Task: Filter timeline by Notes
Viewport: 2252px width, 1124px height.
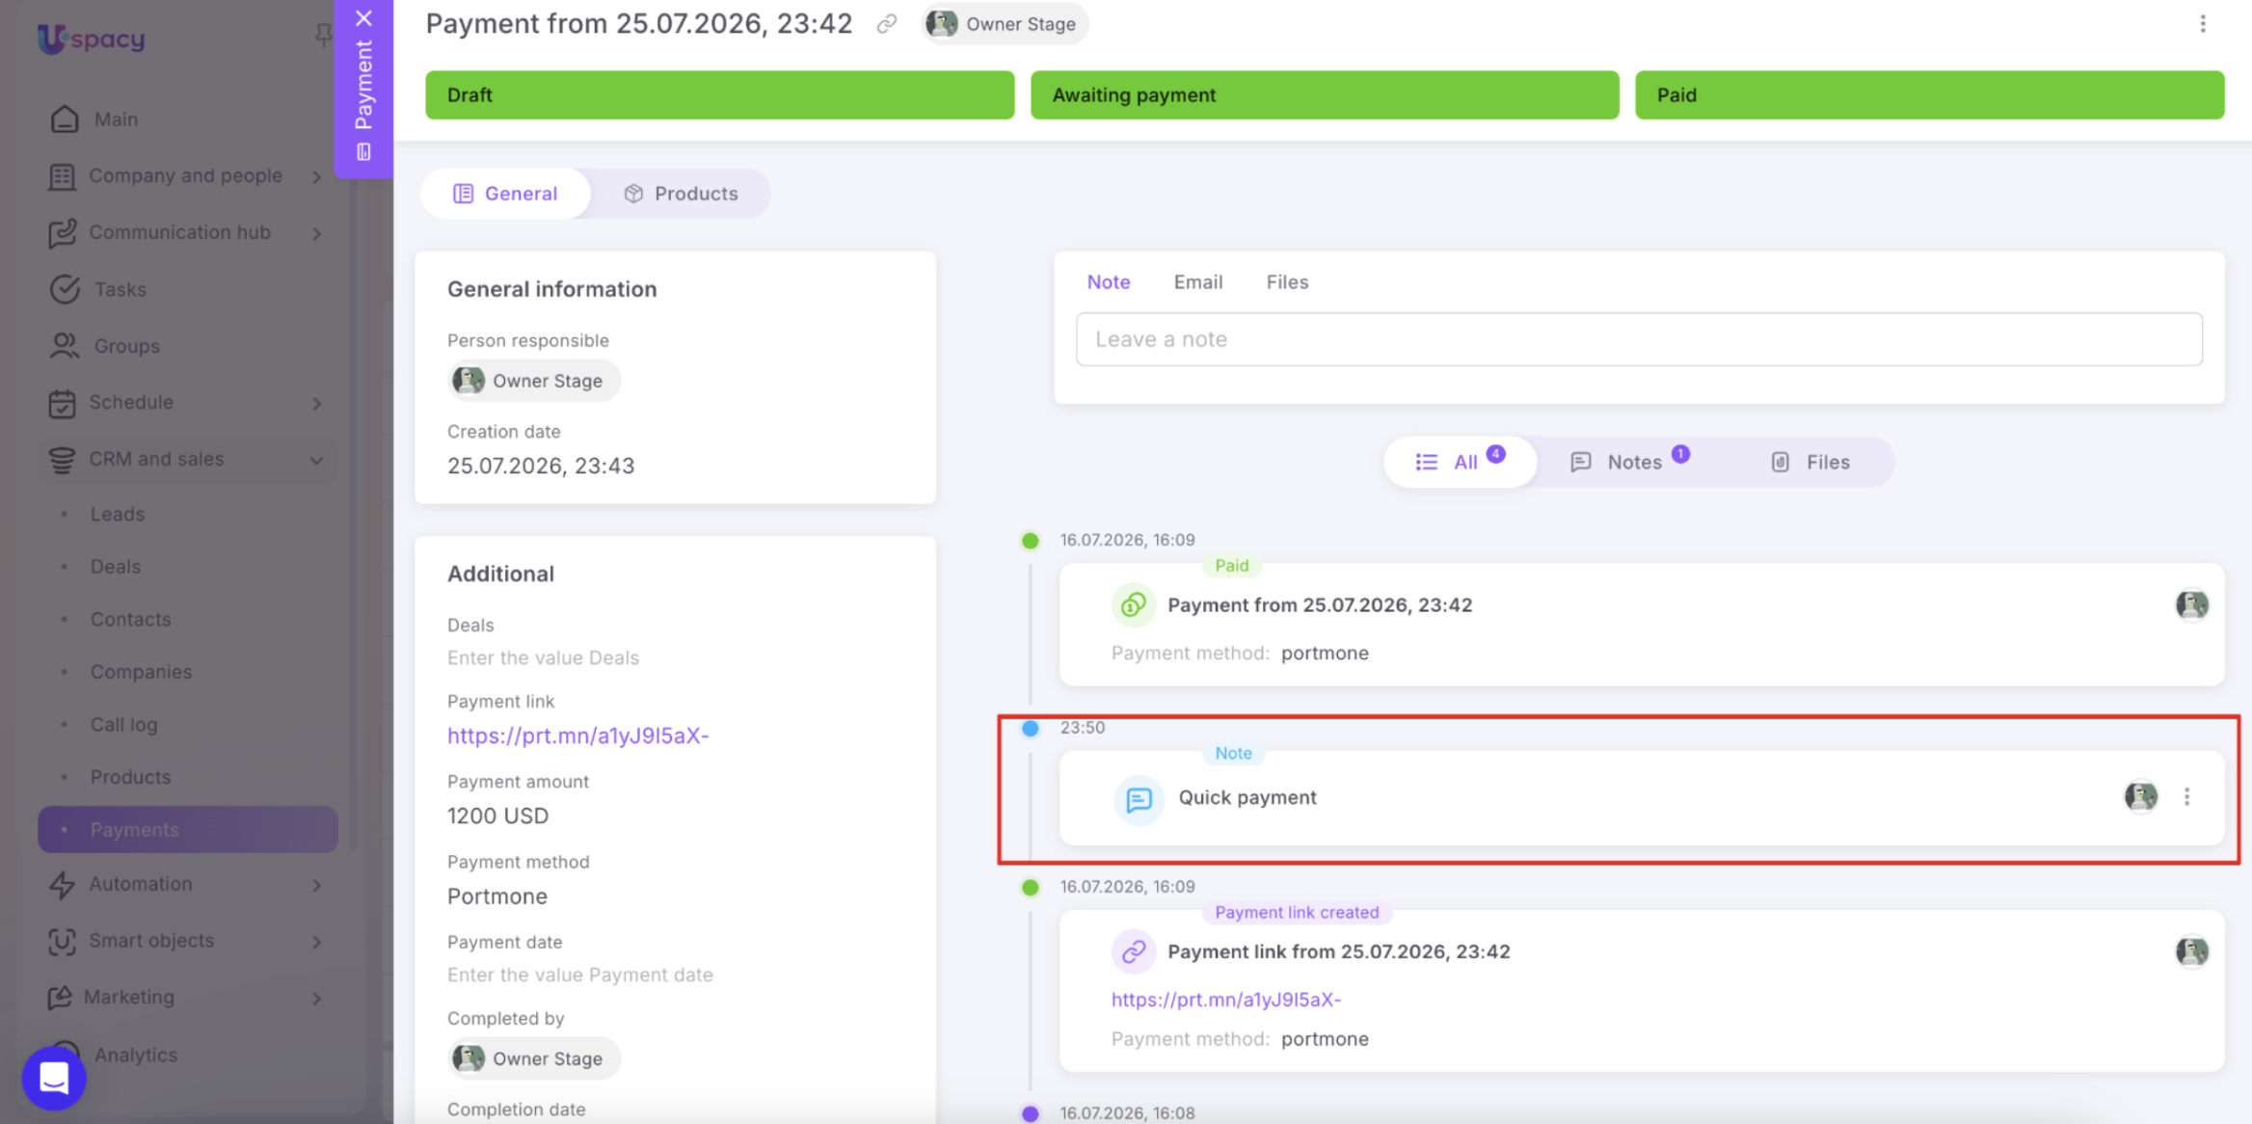Action: point(1629,462)
